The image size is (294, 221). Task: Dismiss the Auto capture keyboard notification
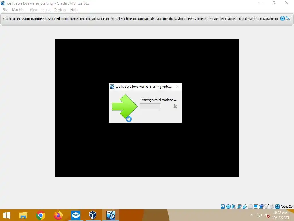pyautogui.click(x=282, y=18)
